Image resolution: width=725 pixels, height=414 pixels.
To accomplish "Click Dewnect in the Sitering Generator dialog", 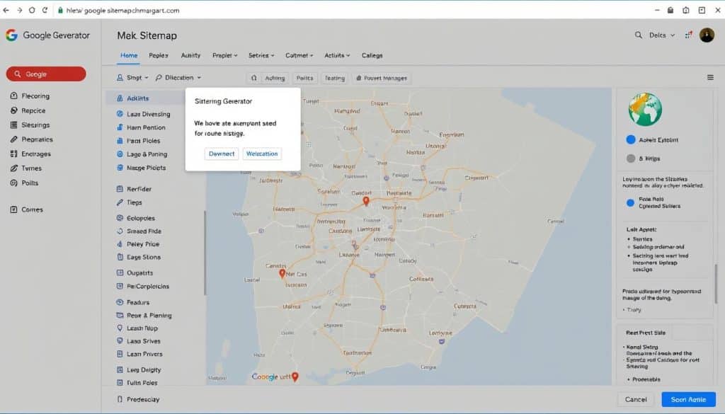I will pyautogui.click(x=222, y=154).
